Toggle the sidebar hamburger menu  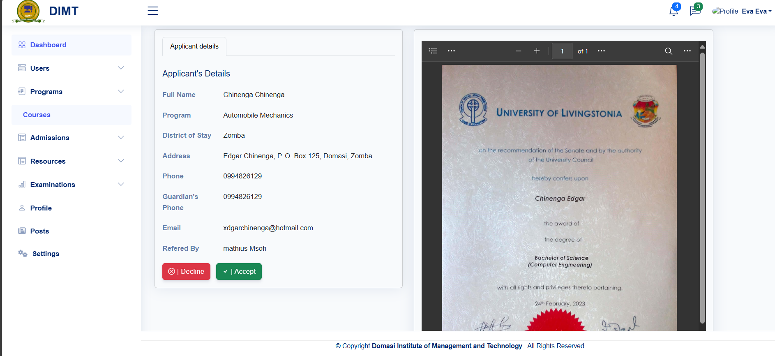(153, 11)
